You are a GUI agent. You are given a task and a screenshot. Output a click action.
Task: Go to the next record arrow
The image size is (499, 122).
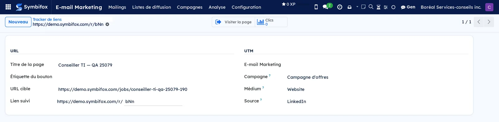click(x=489, y=22)
